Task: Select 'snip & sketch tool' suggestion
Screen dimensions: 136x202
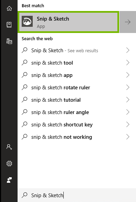Action: point(77,63)
